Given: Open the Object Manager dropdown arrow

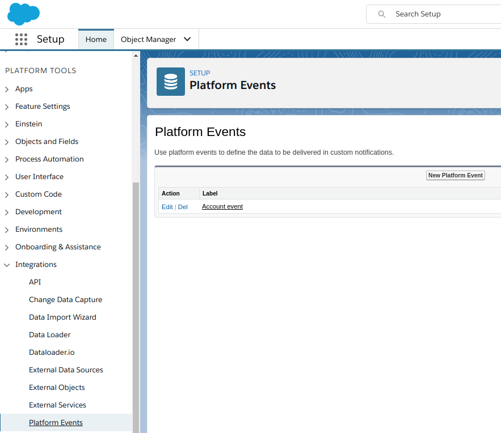Looking at the screenshot, I should [x=187, y=39].
